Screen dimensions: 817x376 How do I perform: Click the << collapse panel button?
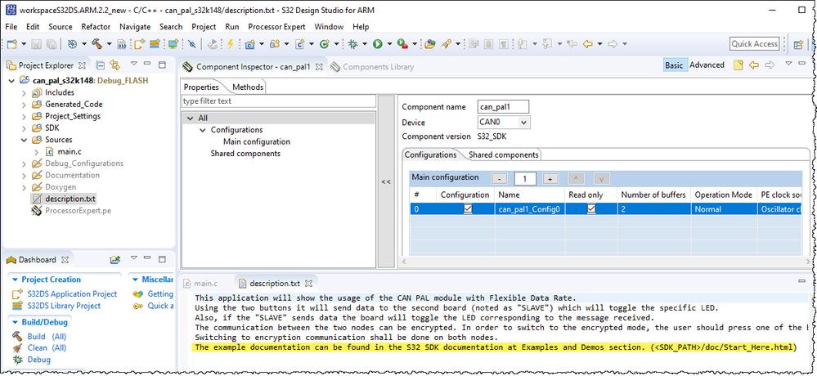386,181
